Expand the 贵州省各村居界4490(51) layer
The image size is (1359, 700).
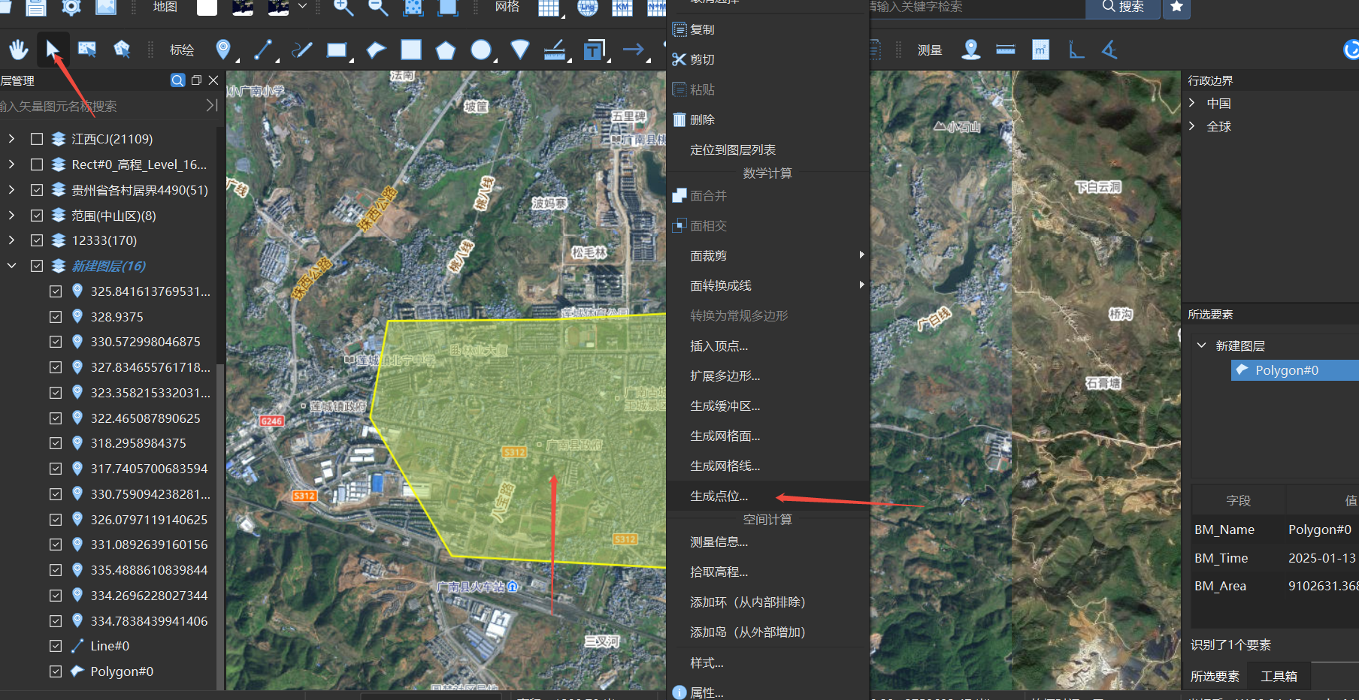click(x=11, y=189)
